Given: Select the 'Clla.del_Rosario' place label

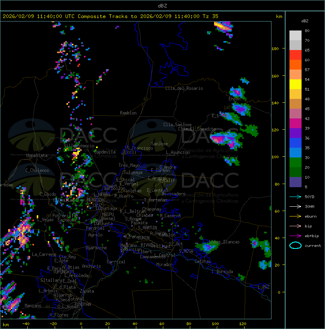Looking at the screenshot, I should tap(184, 88).
